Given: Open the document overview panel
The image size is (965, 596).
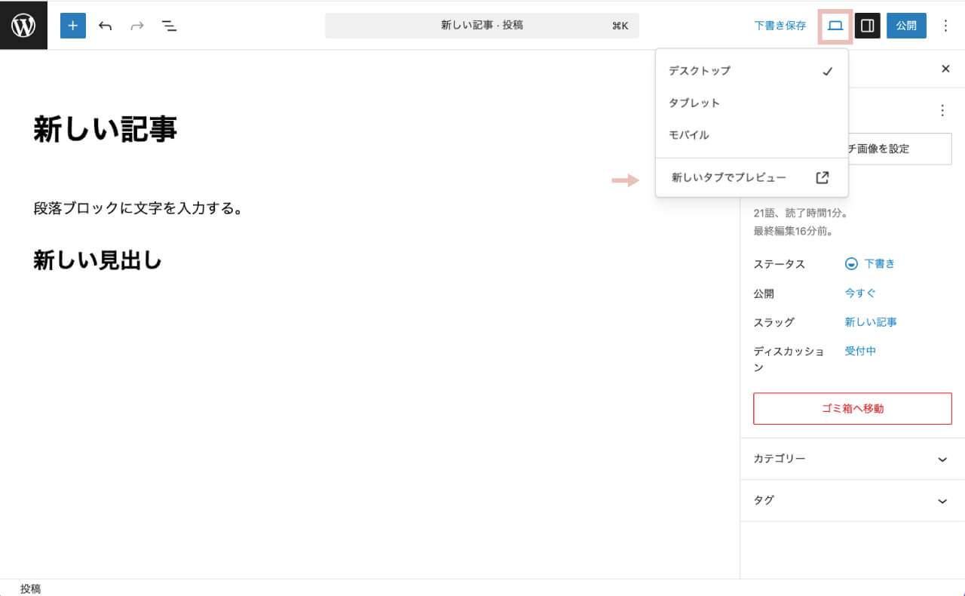Looking at the screenshot, I should pyautogui.click(x=170, y=25).
